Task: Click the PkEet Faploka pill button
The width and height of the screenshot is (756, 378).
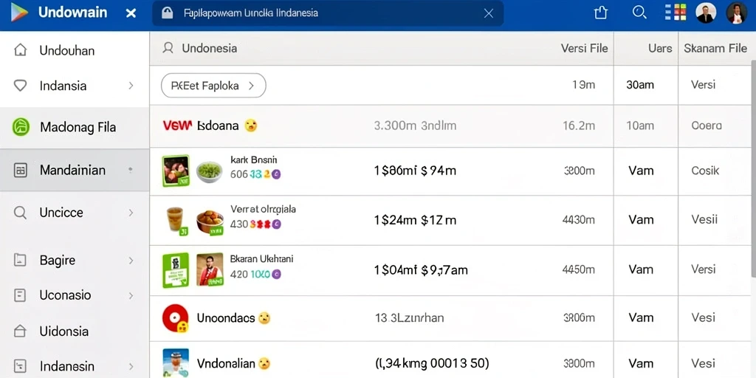Action: click(x=213, y=86)
